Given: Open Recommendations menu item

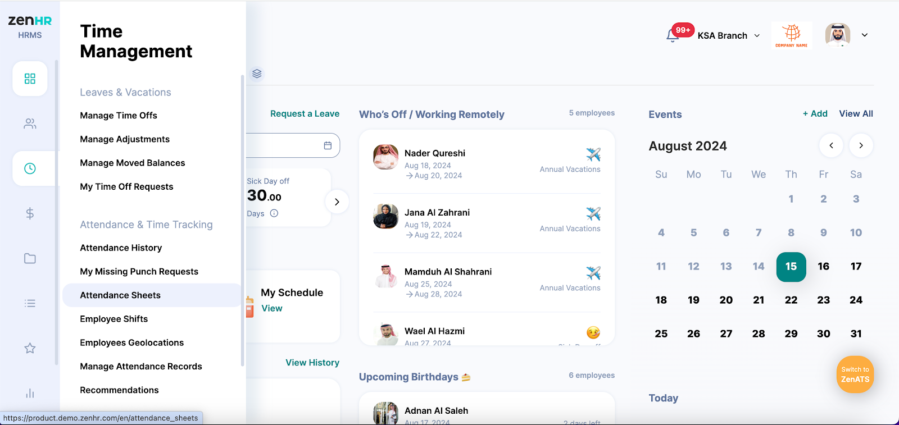Looking at the screenshot, I should tap(119, 390).
